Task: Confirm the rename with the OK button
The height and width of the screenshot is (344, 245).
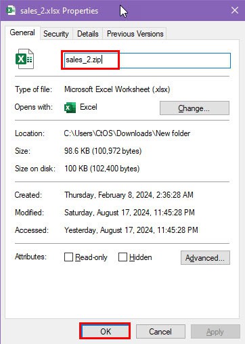Action: (x=105, y=331)
